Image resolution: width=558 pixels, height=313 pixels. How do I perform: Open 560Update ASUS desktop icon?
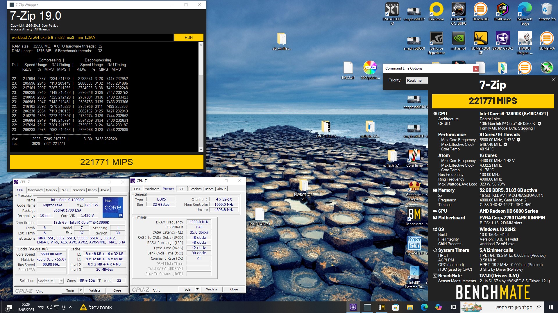coord(370,70)
